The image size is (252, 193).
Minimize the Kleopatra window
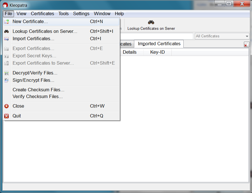(x=219, y=4)
